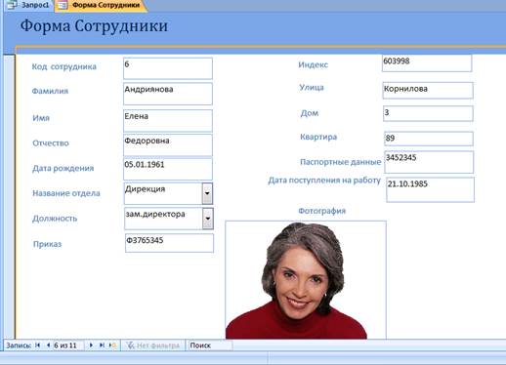The width and height of the screenshot is (506, 365).
Task: Click the Дата поступления на работу label
Action: pyautogui.click(x=324, y=181)
